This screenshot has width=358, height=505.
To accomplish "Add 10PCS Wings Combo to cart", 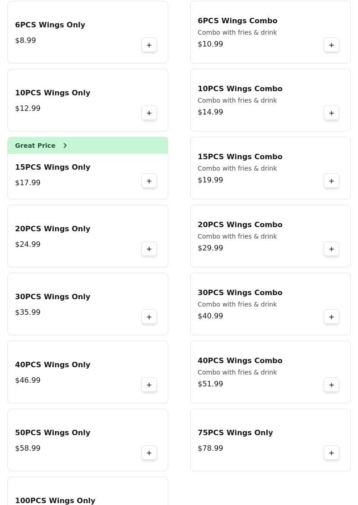I will (332, 113).
